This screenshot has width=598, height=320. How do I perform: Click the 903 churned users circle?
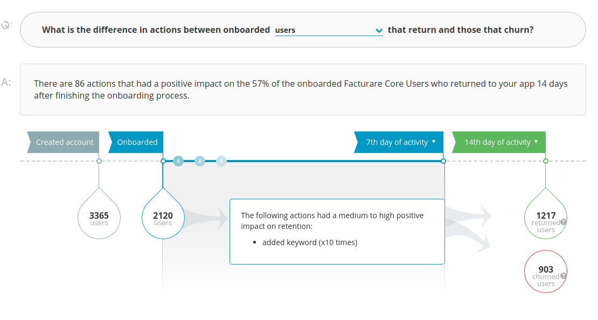click(546, 272)
